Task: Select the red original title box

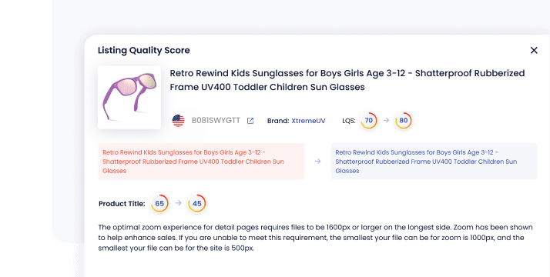Action: coord(201,162)
